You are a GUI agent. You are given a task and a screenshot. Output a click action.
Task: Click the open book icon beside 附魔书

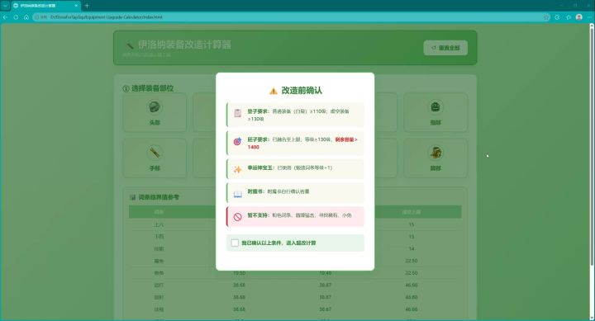click(237, 194)
